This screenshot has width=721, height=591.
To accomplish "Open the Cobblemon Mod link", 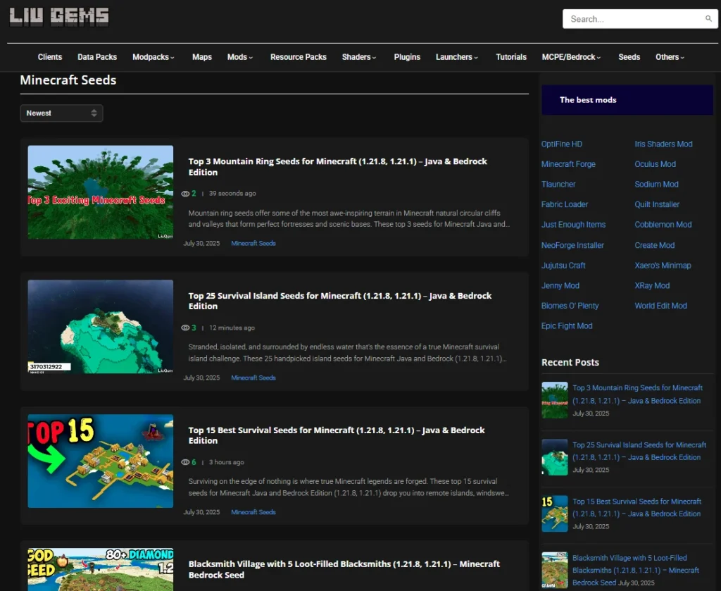I will click(663, 225).
